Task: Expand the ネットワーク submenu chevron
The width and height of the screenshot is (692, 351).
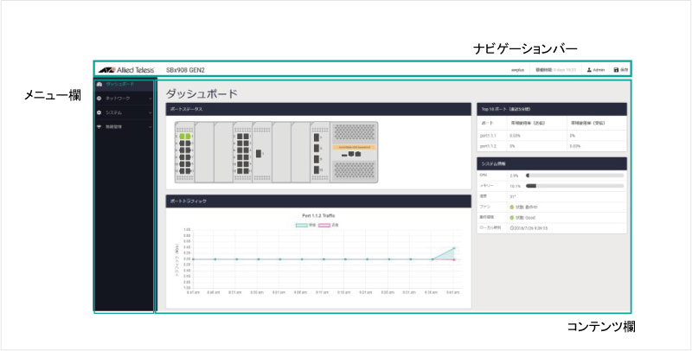Action: [150, 99]
